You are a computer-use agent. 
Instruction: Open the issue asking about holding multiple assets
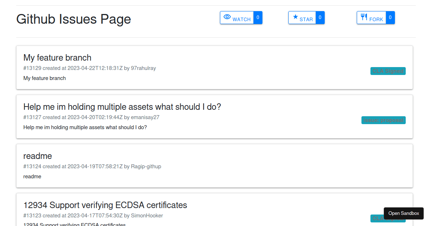[x=122, y=107]
